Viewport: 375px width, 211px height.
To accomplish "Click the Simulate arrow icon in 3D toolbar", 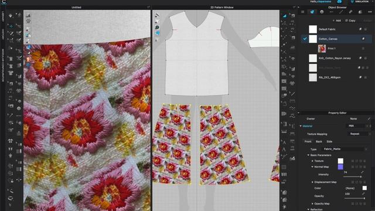I will pyautogui.click(x=11, y=16).
